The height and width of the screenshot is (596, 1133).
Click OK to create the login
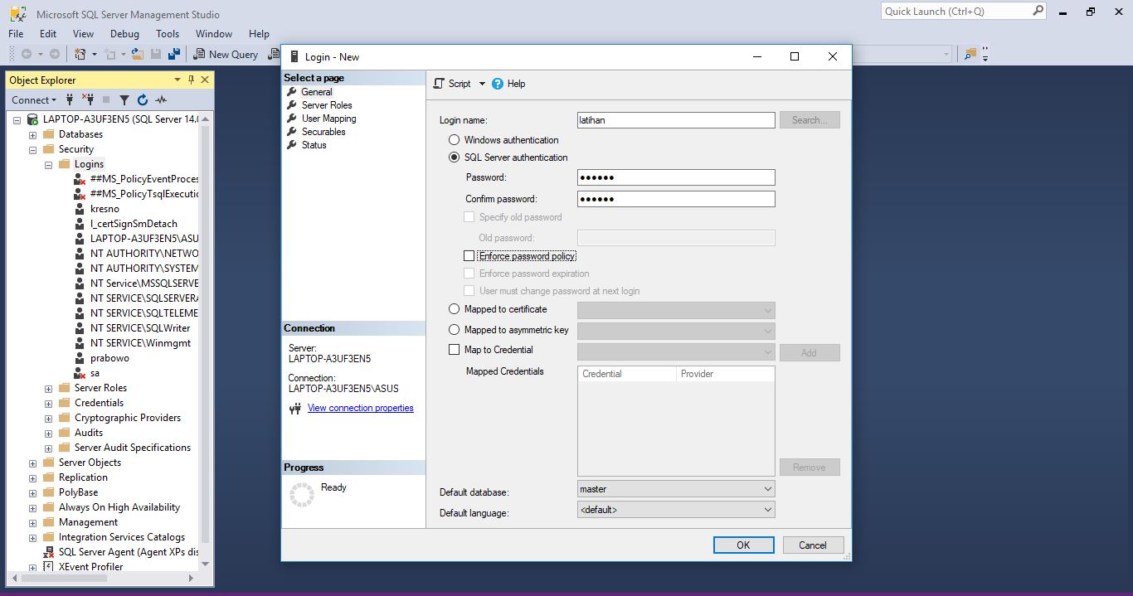tap(743, 545)
